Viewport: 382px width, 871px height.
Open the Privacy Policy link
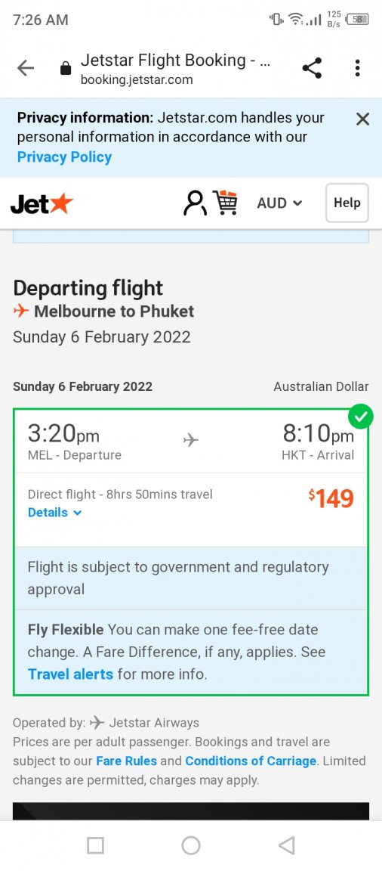64,157
